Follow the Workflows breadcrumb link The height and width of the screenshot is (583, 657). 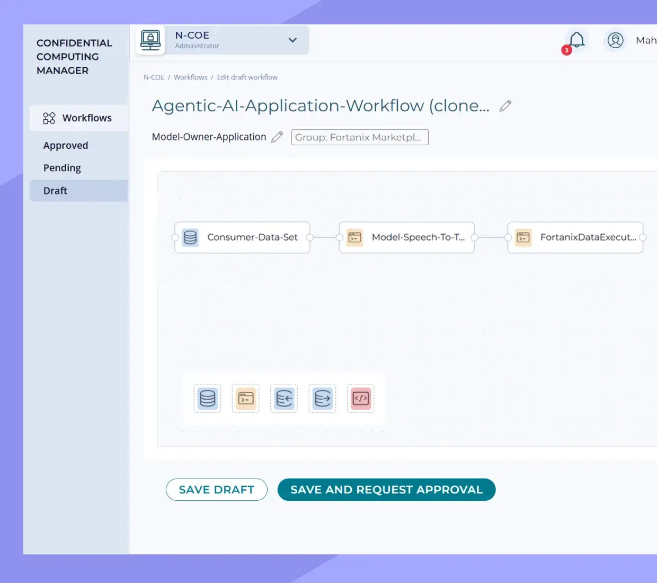pyautogui.click(x=190, y=77)
